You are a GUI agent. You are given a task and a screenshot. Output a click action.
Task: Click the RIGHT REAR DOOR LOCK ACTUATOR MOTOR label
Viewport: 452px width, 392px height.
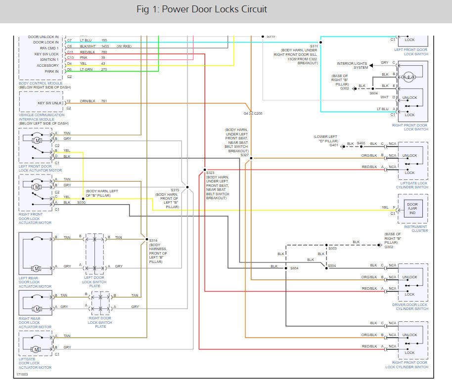[35, 323]
